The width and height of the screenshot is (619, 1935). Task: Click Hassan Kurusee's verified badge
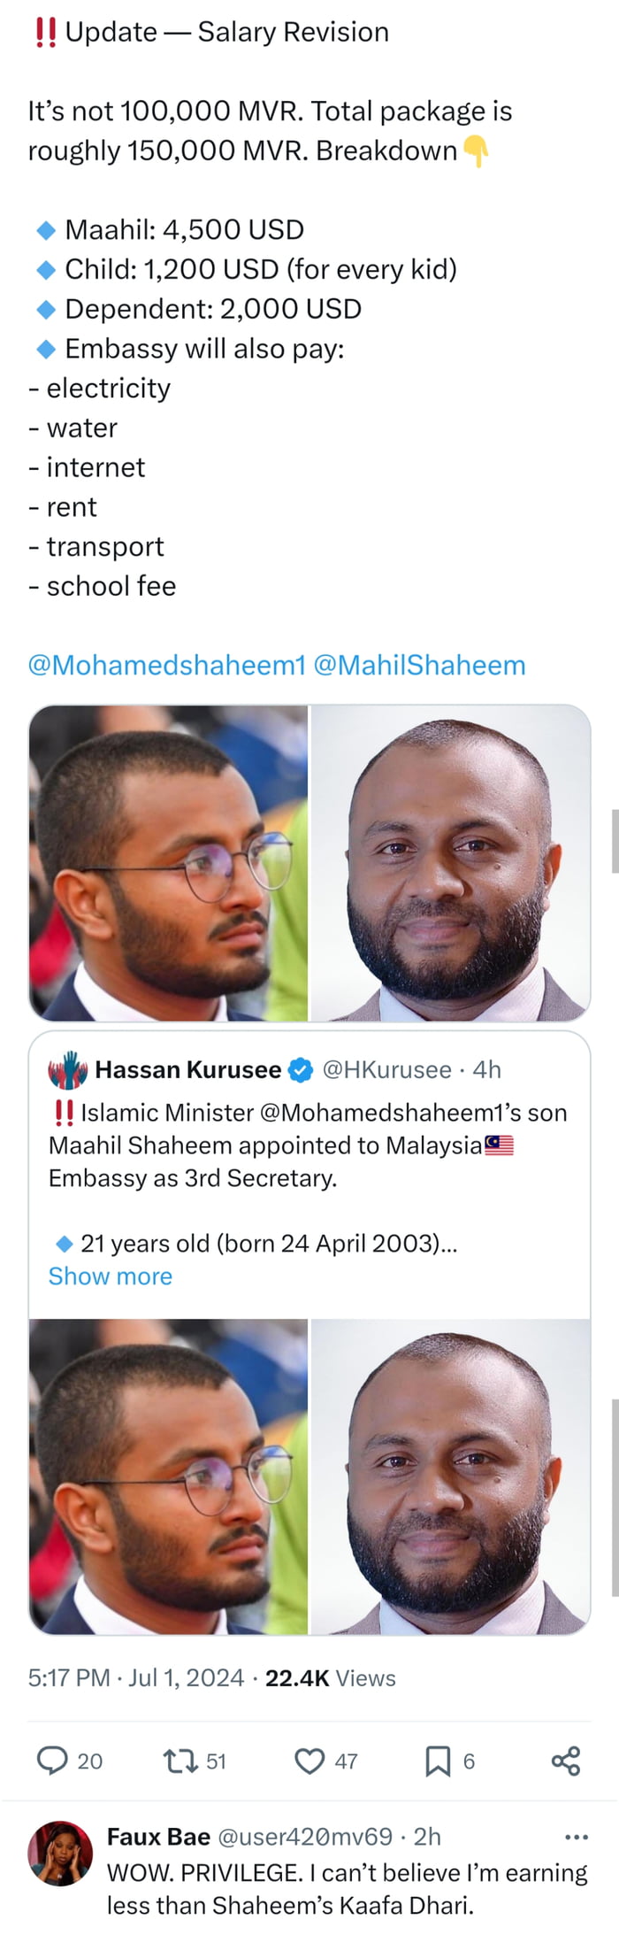coord(301,1069)
